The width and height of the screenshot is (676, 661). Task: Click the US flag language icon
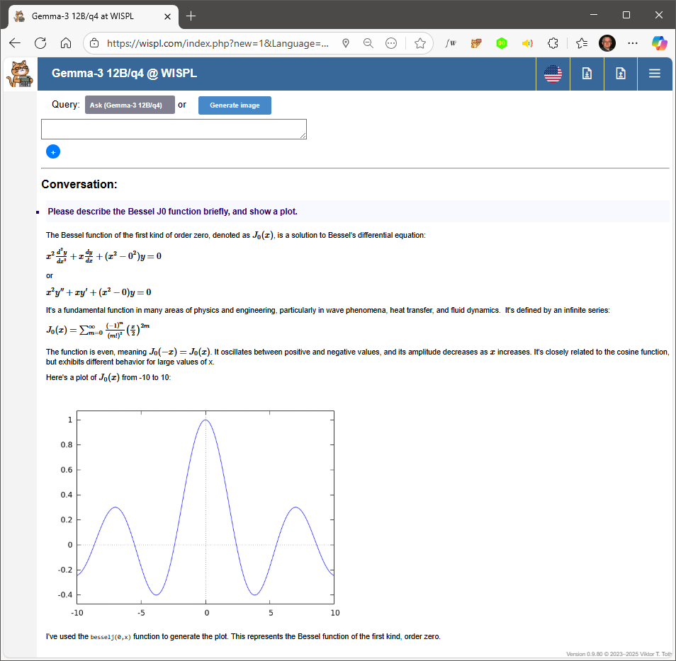click(553, 74)
